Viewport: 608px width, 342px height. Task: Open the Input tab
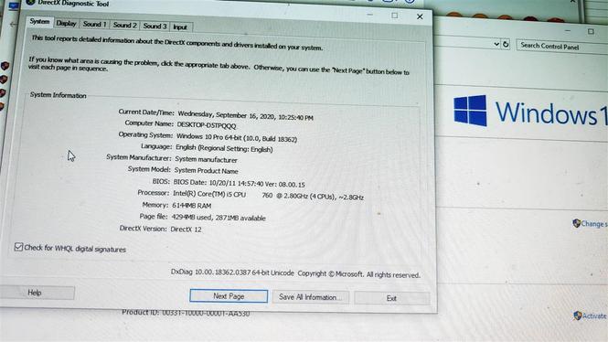tap(180, 27)
